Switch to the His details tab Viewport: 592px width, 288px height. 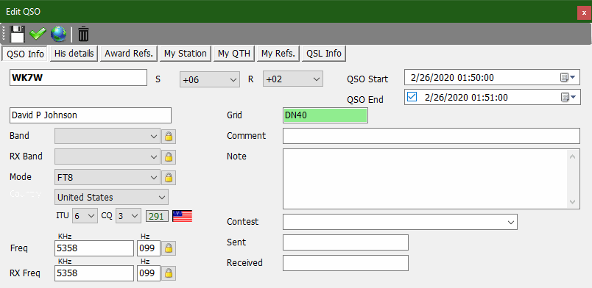pos(74,54)
